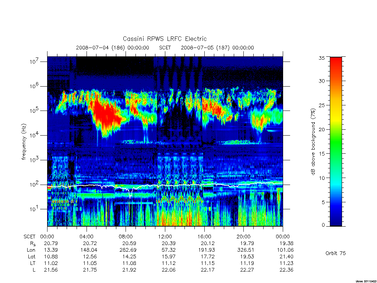Click the Lon value "326.51"
The height and width of the screenshot is (283, 377).
(246, 250)
